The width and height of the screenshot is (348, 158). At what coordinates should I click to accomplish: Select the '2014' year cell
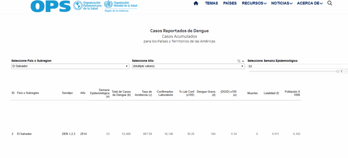tap(84, 134)
